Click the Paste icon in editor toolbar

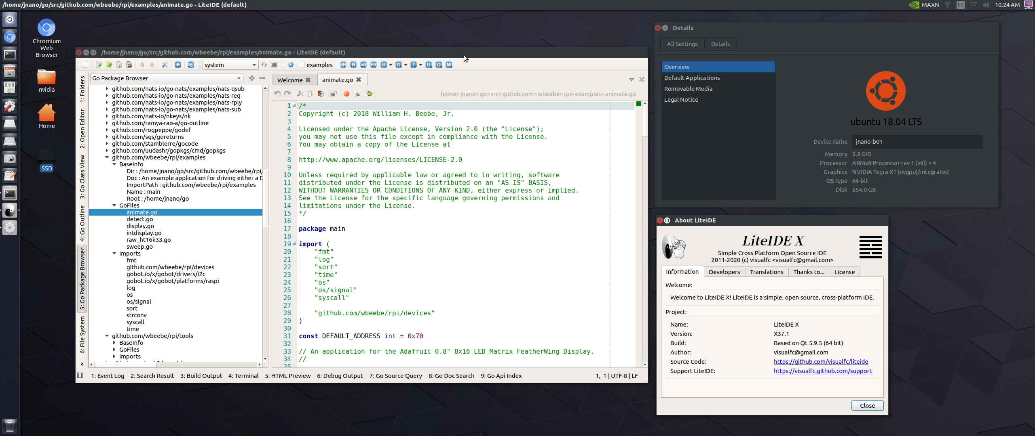[x=321, y=94]
